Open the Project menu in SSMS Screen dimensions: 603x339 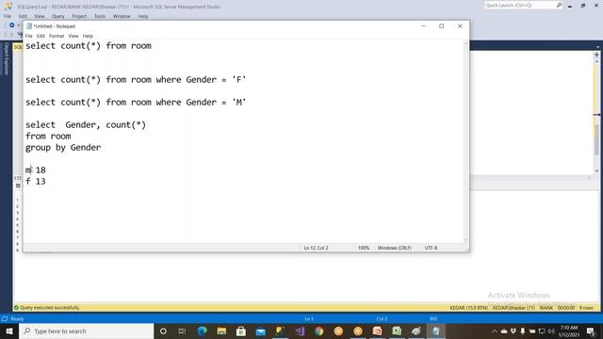click(79, 16)
